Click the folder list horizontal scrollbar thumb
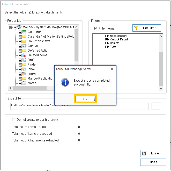 pos(29,88)
